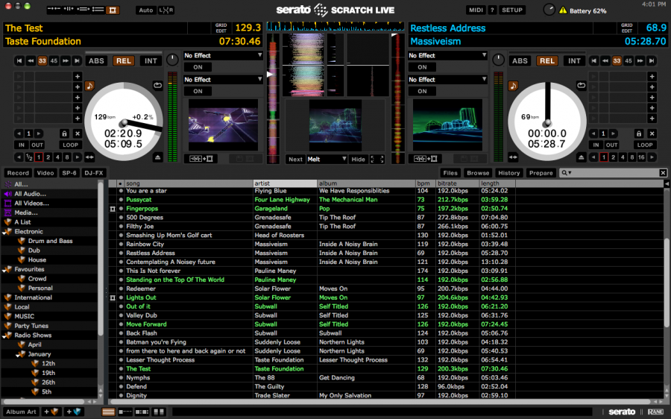
Task: Toggle right deck repeat icon
Action: tap(581, 85)
